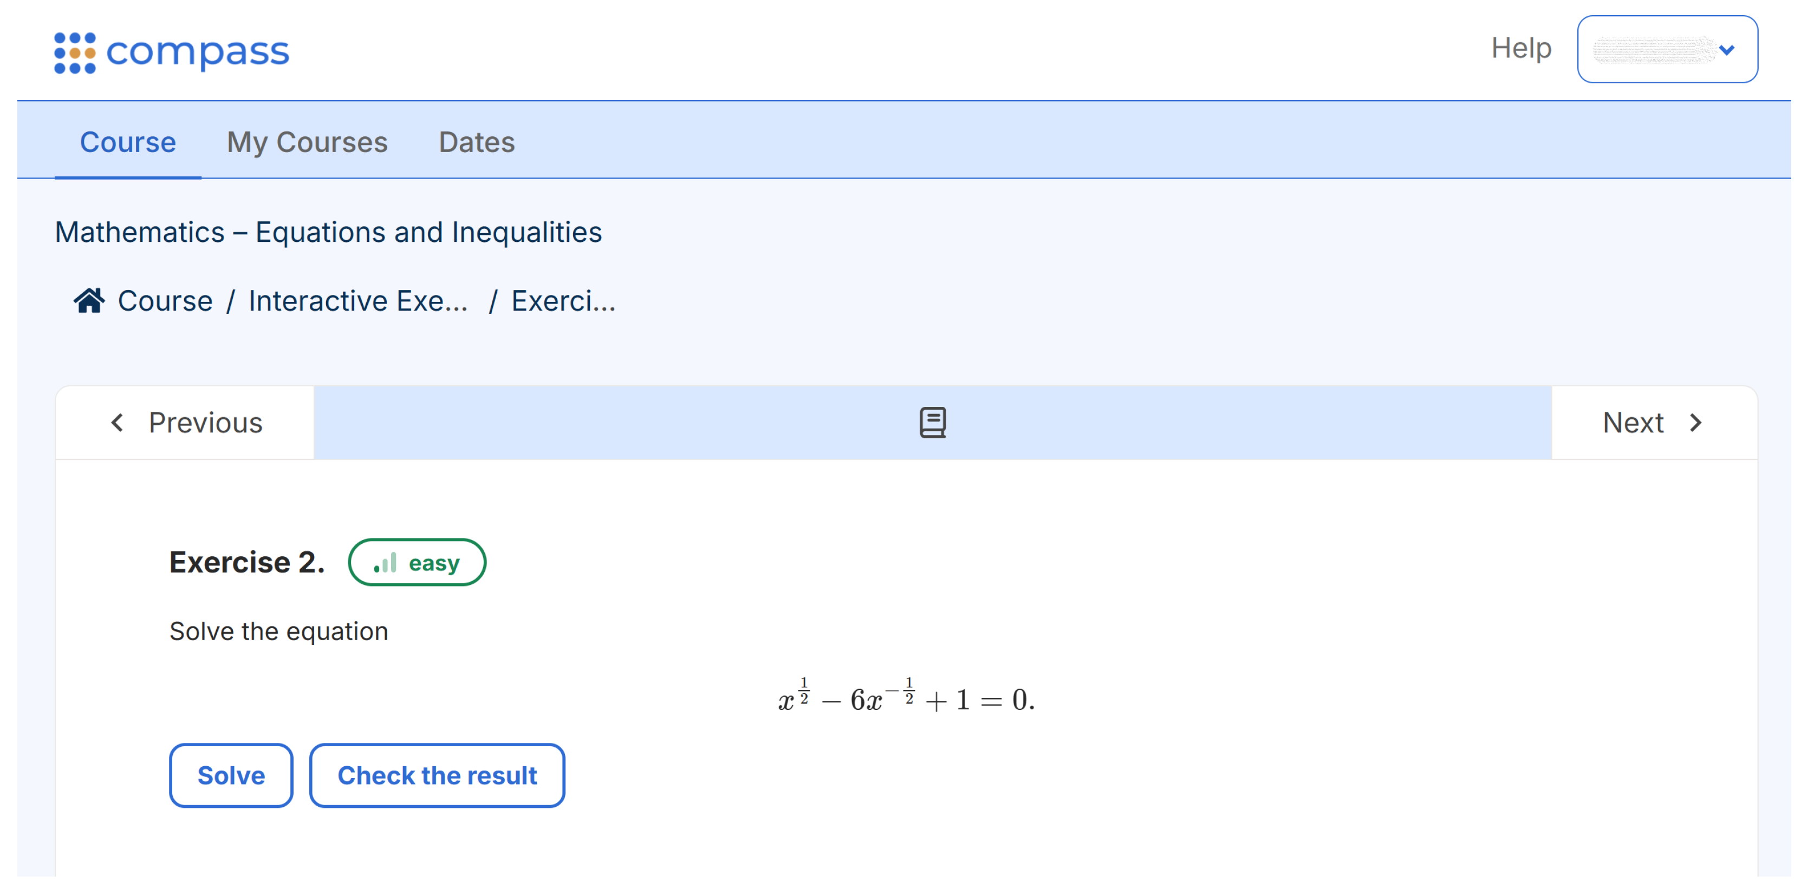This screenshot has height=895, width=1814.
Task: Click the Exerci... breadcrumb item
Action: pos(563,301)
